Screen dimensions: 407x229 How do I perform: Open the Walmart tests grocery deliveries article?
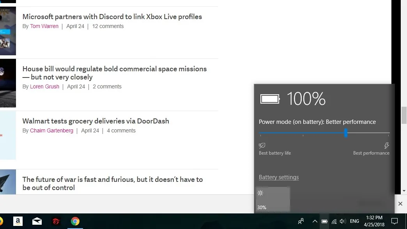[x=96, y=121]
